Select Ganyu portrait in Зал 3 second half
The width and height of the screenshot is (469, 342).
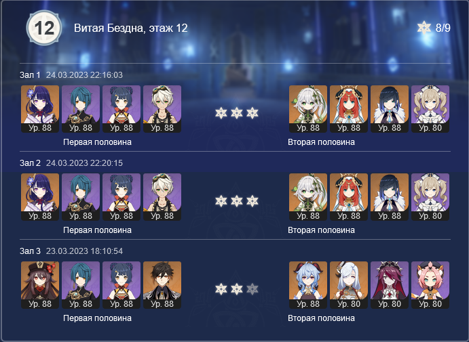[308, 285]
